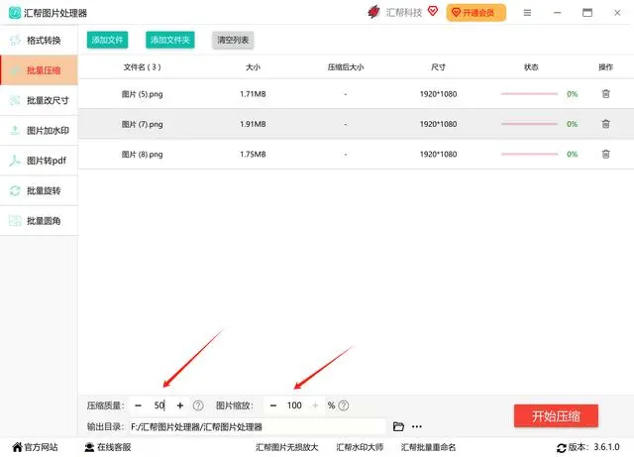Click the 压缩质量 value field showing 50
The width and height of the screenshot is (634, 457).
(158, 405)
